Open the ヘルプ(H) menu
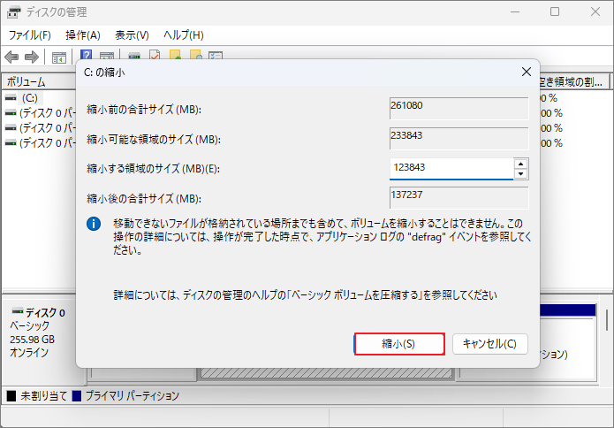 (x=183, y=35)
